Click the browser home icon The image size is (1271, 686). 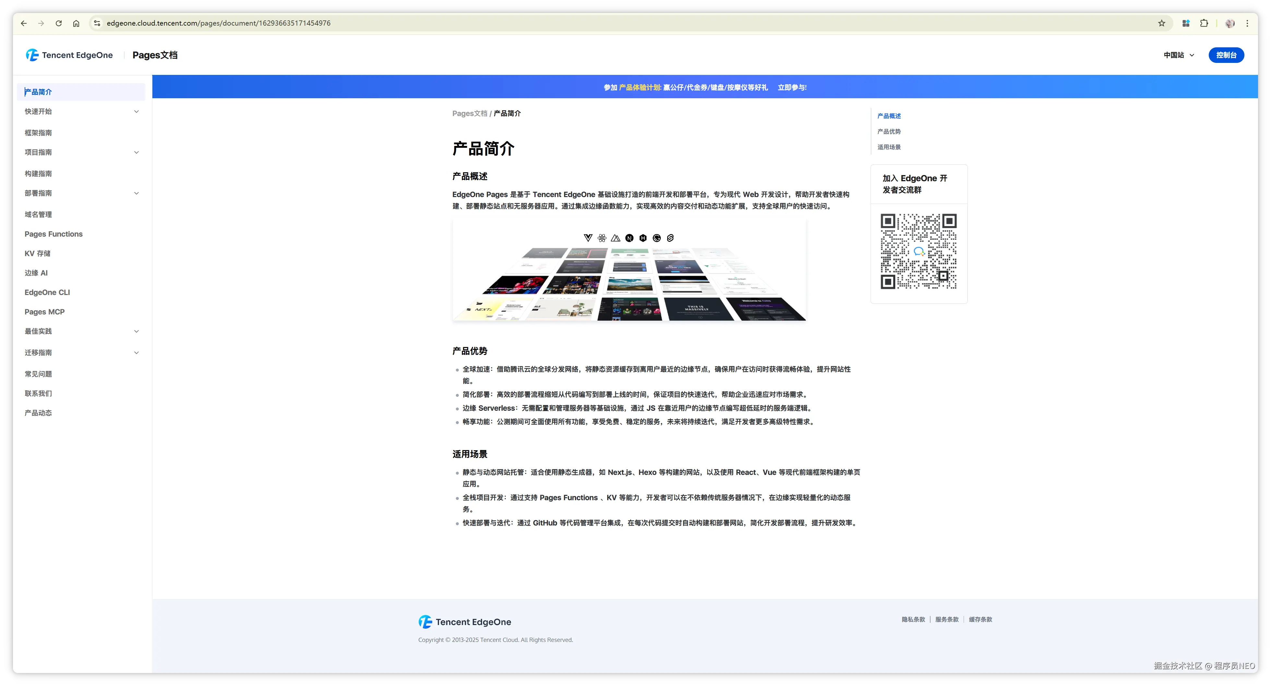[76, 23]
